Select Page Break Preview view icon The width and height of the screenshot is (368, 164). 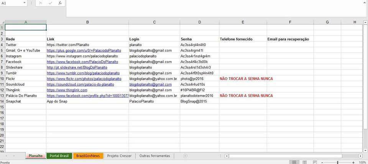tap(315, 162)
